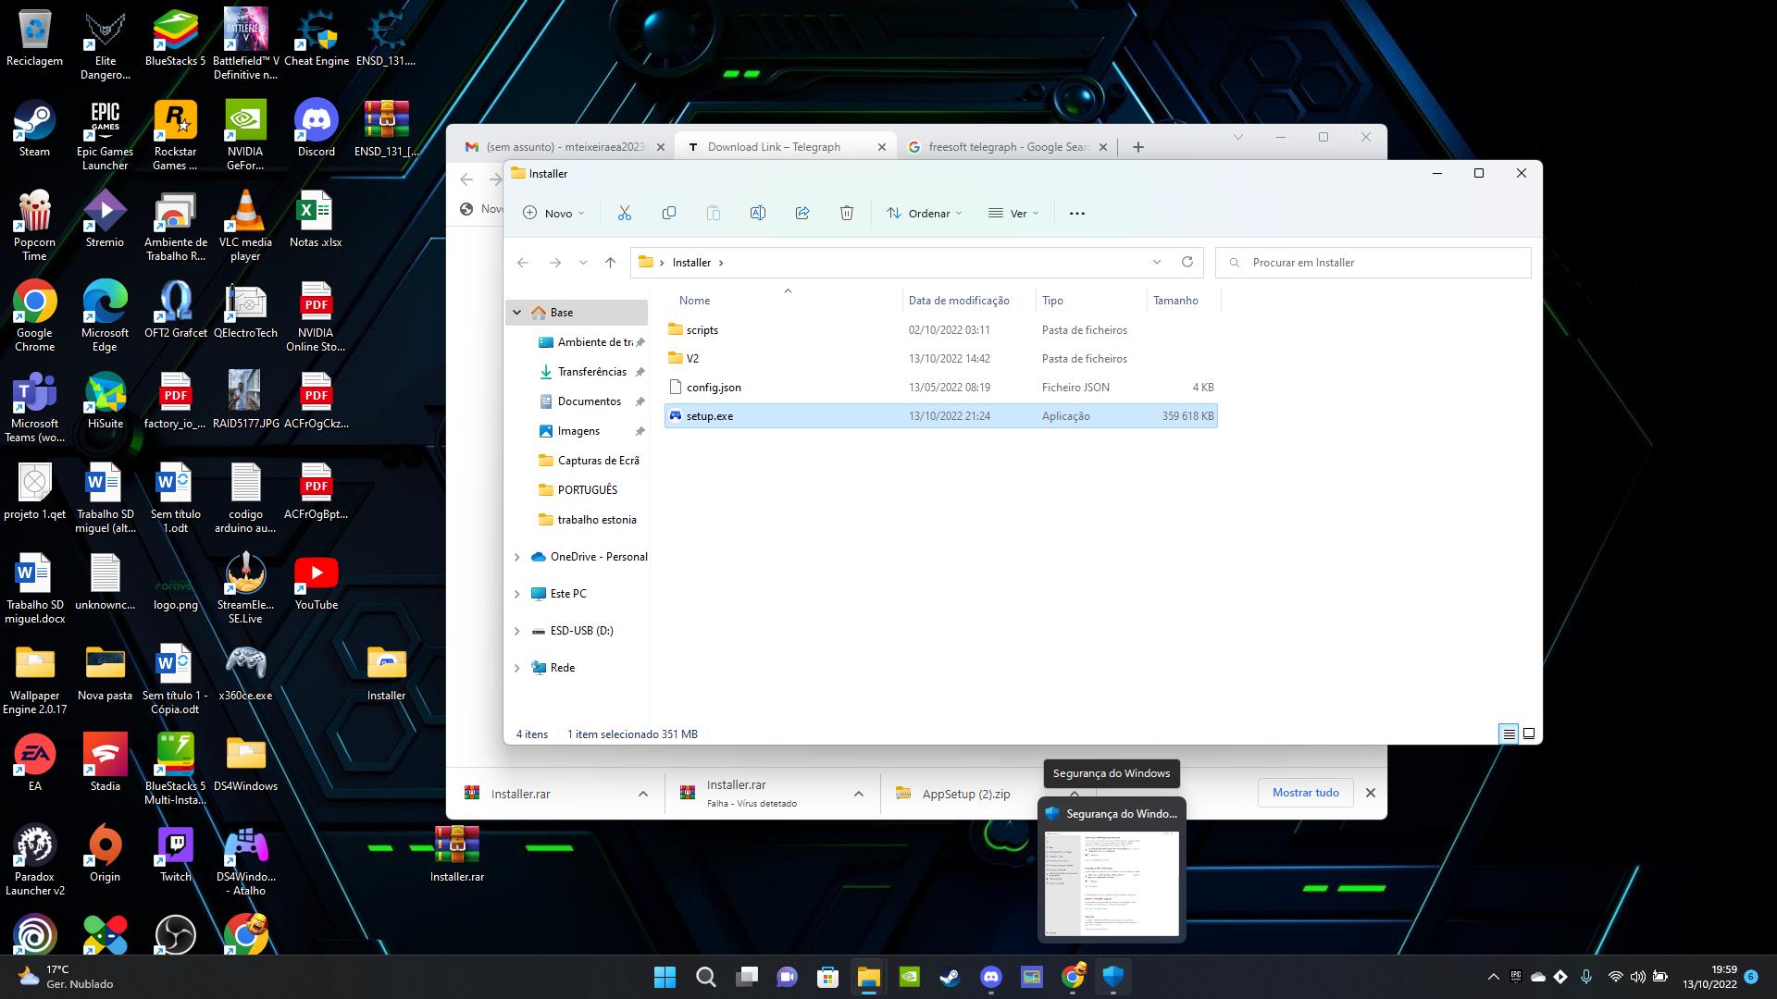Collapse the Base tree node
Screen dimensions: 1777x999
pos(516,313)
